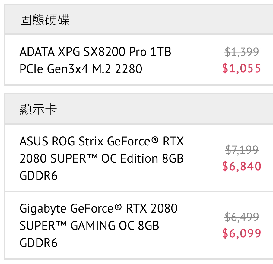Screen dimensions: 273x264
Task: Open ASUS ROG Strix GeForce RTX item
Action: (101, 141)
